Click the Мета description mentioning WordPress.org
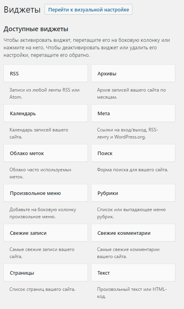184x309 pixels. (x=128, y=133)
